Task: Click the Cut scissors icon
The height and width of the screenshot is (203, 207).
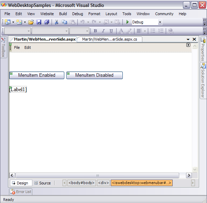Action: (57, 22)
